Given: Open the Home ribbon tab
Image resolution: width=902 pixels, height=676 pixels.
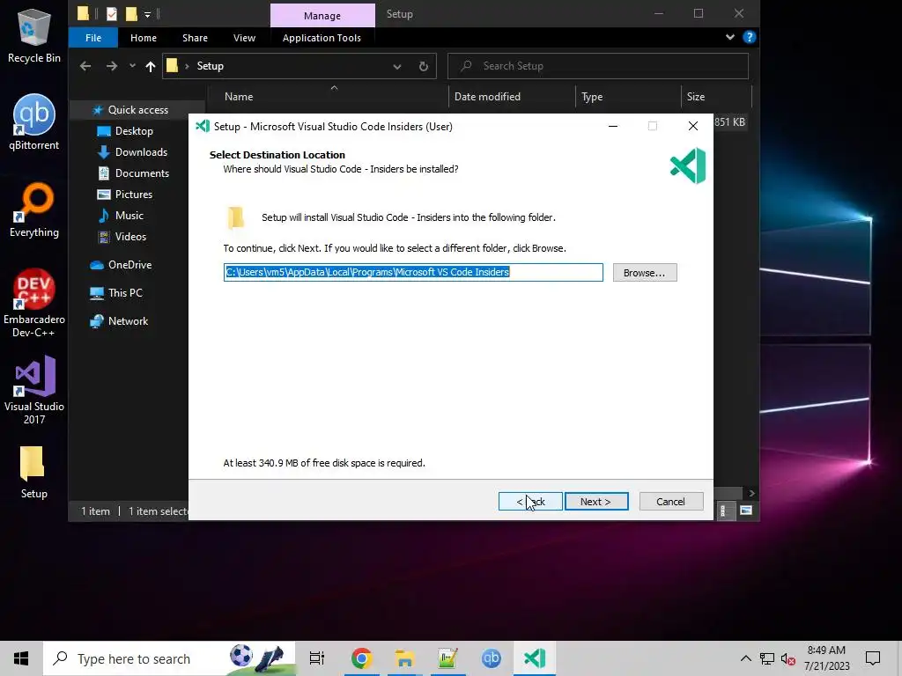Looking at the screenshot, I should (x=144, y=38).
